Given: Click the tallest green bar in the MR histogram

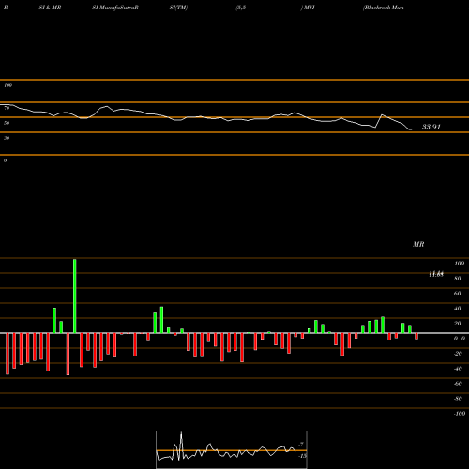Looking at the screenshot, I should (x=75, y=295).
